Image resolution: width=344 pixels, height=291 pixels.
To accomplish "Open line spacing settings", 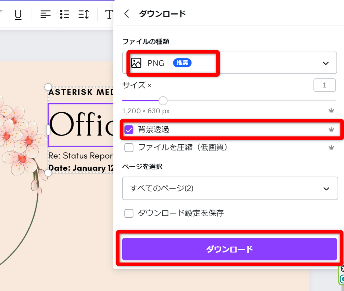I will pyautogui.click(x=84, y=14).
